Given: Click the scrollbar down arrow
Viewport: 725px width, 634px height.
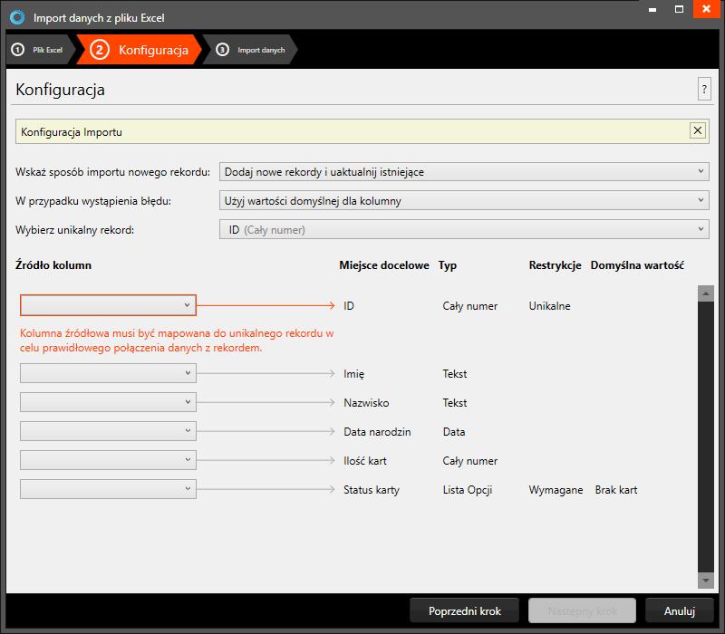Looking at the screenshot, I should click(706, 580).
